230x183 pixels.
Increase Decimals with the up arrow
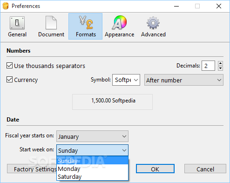(220, 63)
